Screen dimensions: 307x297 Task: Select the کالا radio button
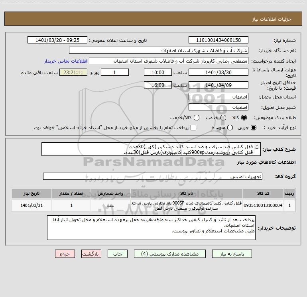[244, 118]
